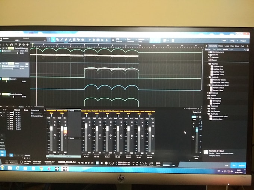The image size is (254, 190).
Task: Open the Pool browser tab
Action: click(242, 46)
